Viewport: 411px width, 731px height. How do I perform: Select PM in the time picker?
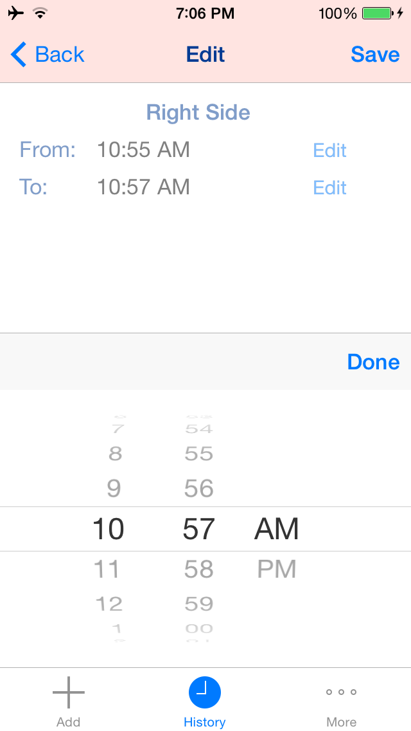[277, 569]
